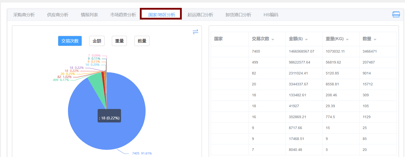Click transaction count cell 499
This screenshot has height=157, width=405.
255,62
